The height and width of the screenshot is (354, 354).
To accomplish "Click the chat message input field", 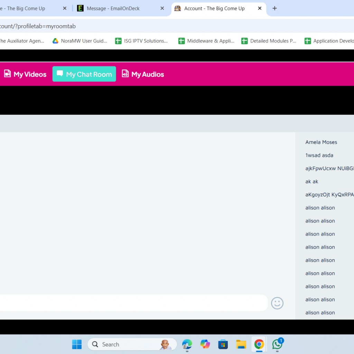I will point(131,303).
